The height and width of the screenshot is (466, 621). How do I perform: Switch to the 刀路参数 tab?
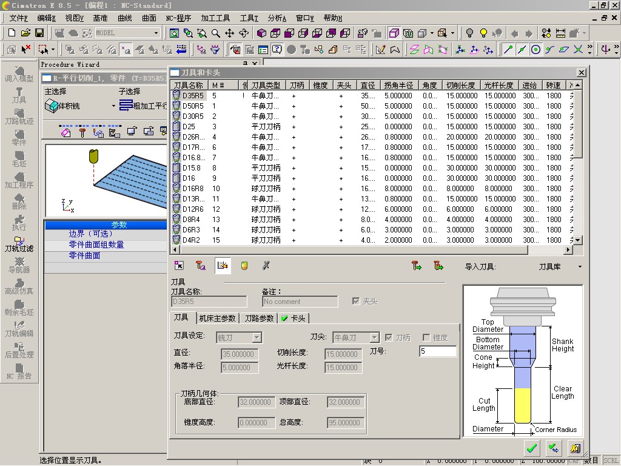click(x=259, y=318)
